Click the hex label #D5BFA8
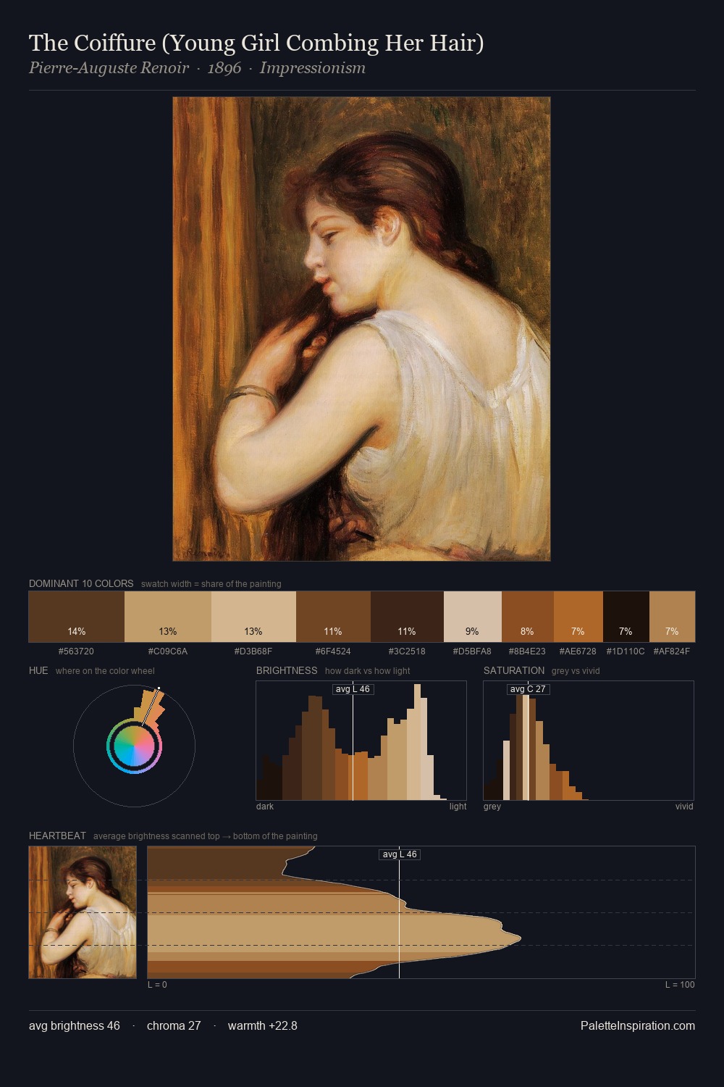The width and height of the screenshot is (724, 1087). (472, 651)
